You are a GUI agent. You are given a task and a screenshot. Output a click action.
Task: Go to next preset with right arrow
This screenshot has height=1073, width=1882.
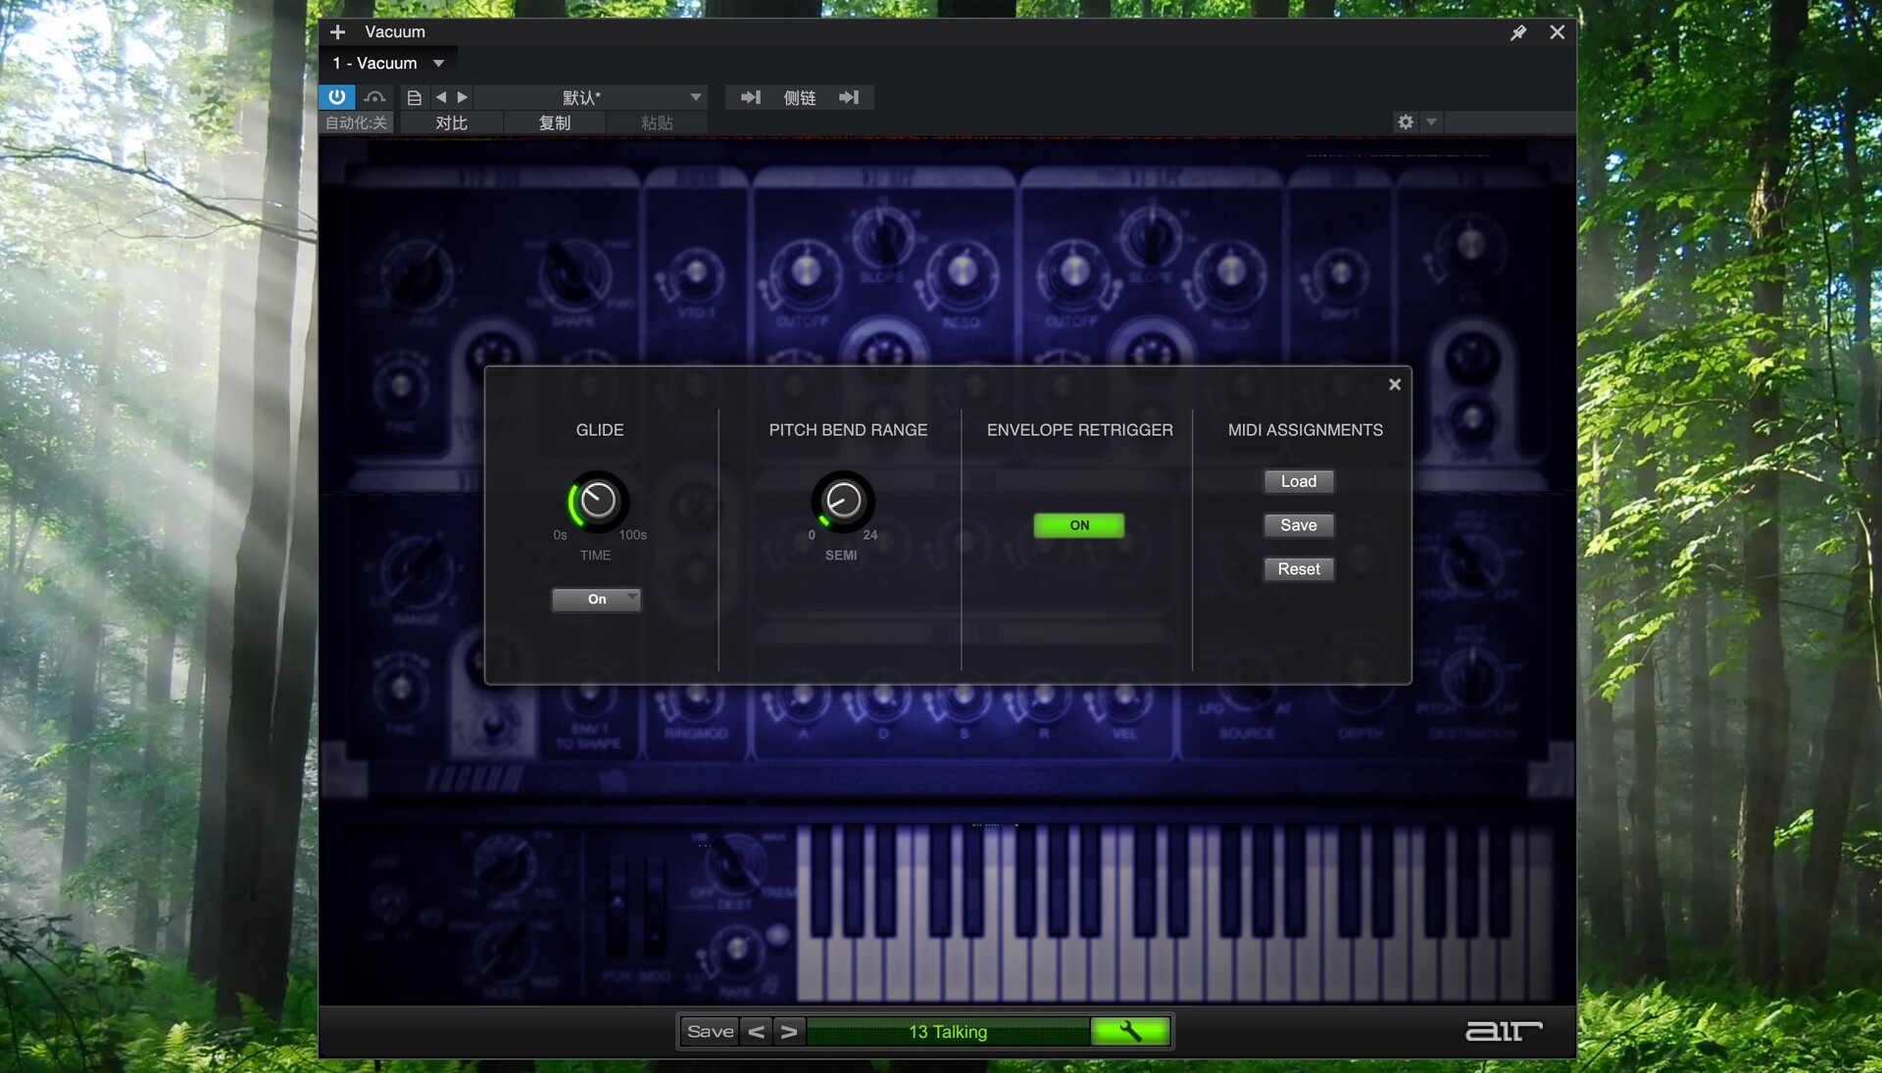tap(463, 97)
